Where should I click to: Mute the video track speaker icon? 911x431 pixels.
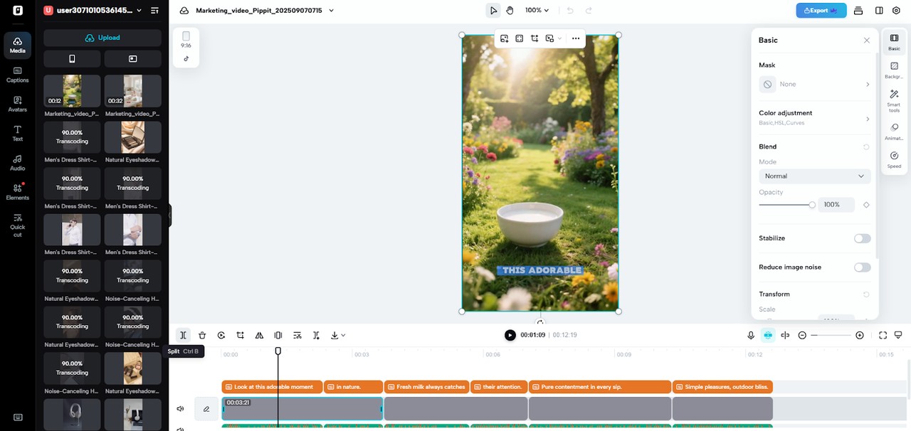coord(180,409)
